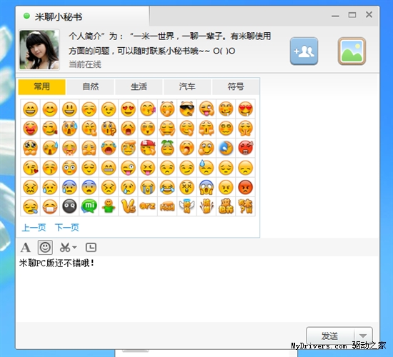Viewport: 393px width, 357px height.
Task: Insert the orz emoji sticker
Action: (148, 206)
